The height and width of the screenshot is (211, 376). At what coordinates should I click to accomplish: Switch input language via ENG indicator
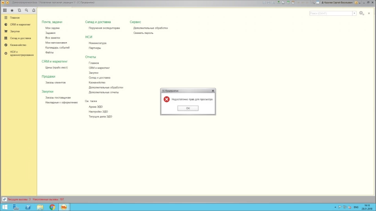pyautogui.click(x=356, y=207)
